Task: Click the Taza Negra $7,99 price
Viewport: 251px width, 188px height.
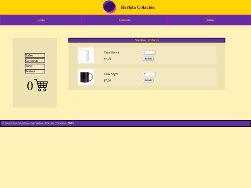Action: click(x=107, y=81)
